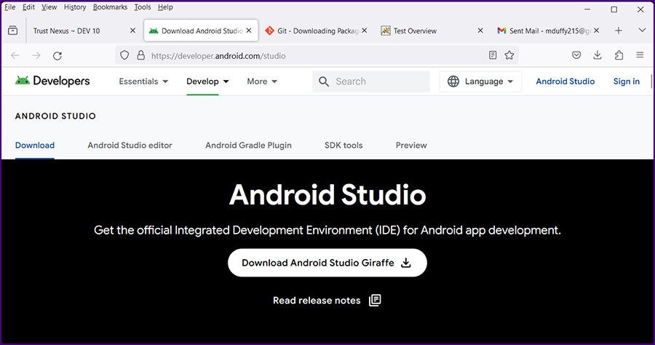
Task: Bookmark this page with star icon
Action: pyautogui.click(x=509, y=55)
